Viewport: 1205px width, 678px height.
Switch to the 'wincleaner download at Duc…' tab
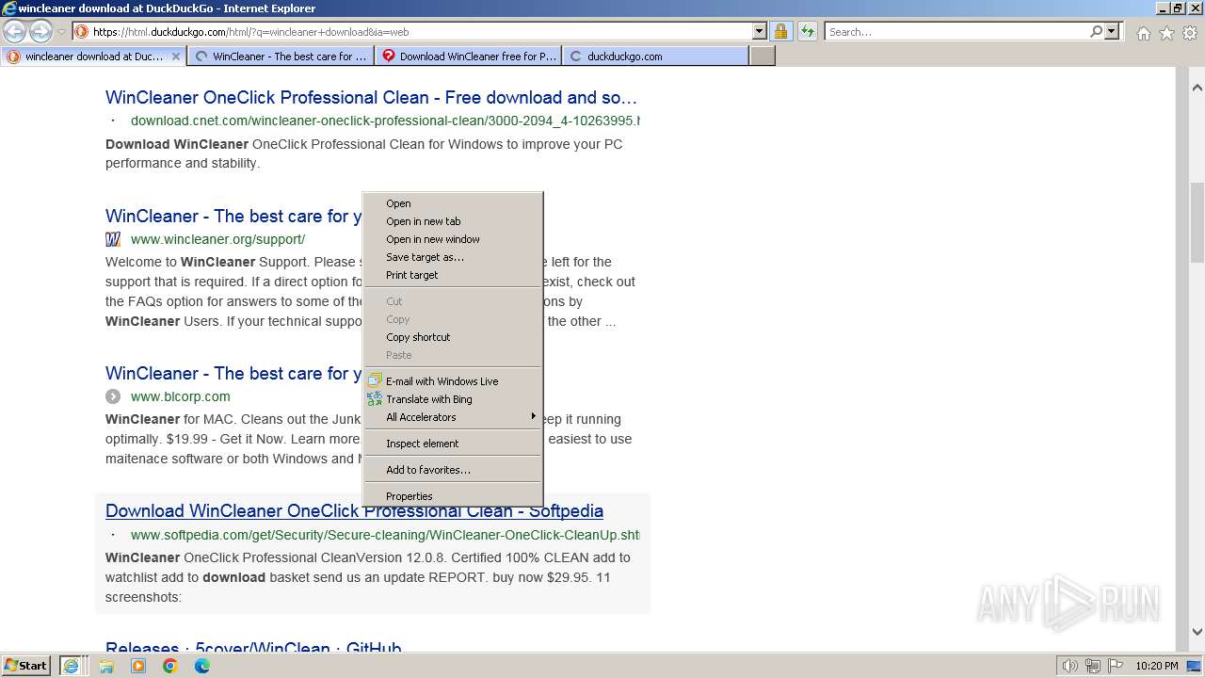coord(94,56)
